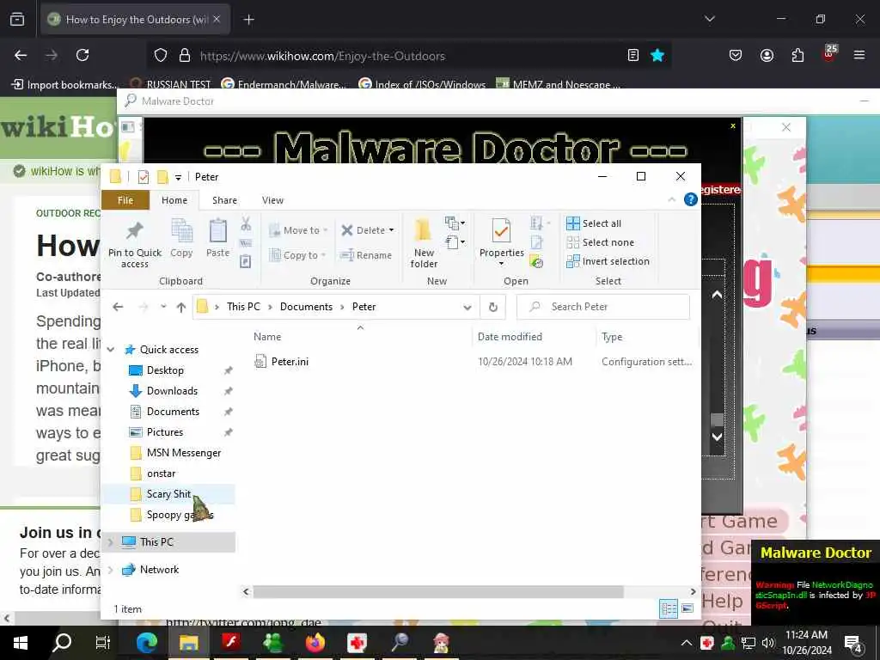Collapse the Quick access tree node
The height and width of the screenshot is (660, 880).
111,350
